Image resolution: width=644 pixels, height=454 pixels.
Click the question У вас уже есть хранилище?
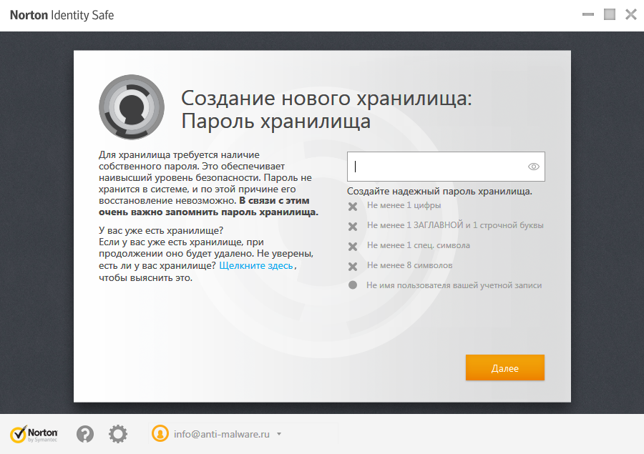(160, 230)
